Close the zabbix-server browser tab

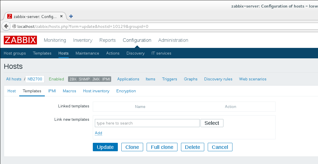tap(61, 16)
